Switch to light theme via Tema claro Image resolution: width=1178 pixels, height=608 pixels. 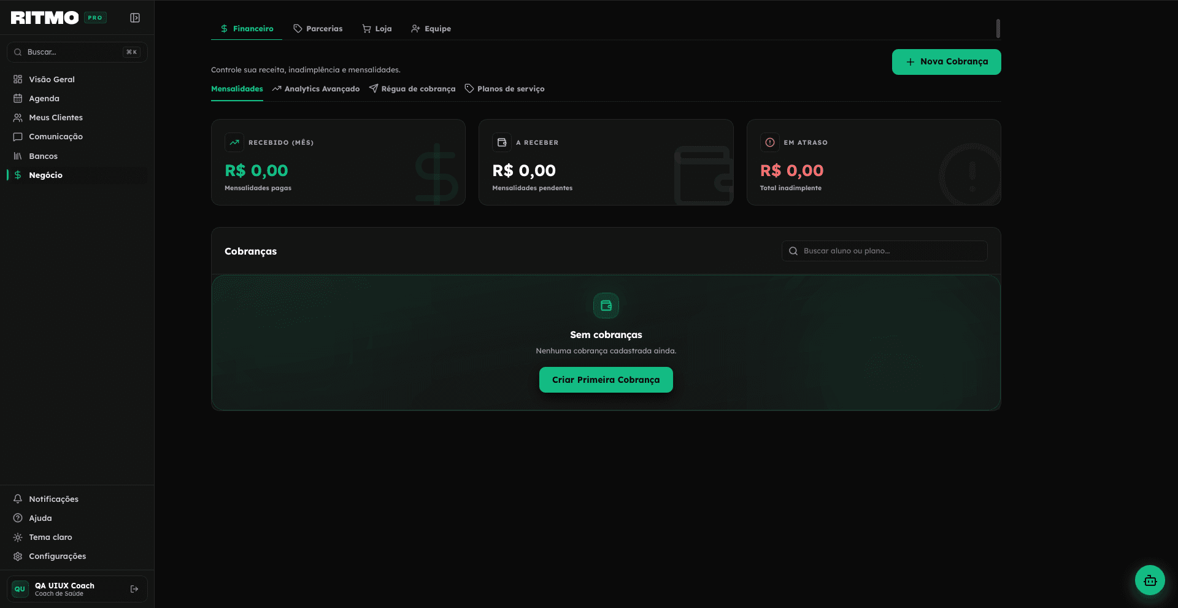coord(77,537)
